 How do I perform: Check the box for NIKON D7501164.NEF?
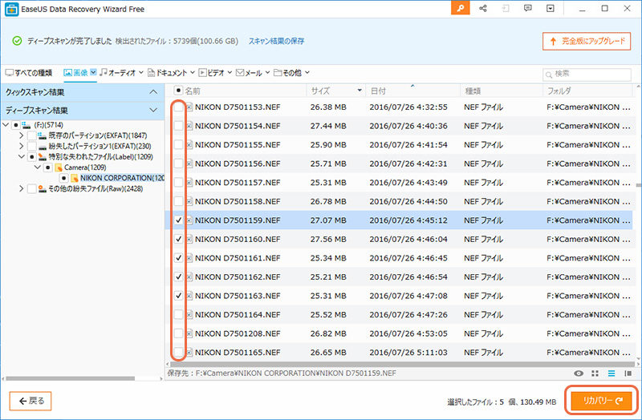178,314
